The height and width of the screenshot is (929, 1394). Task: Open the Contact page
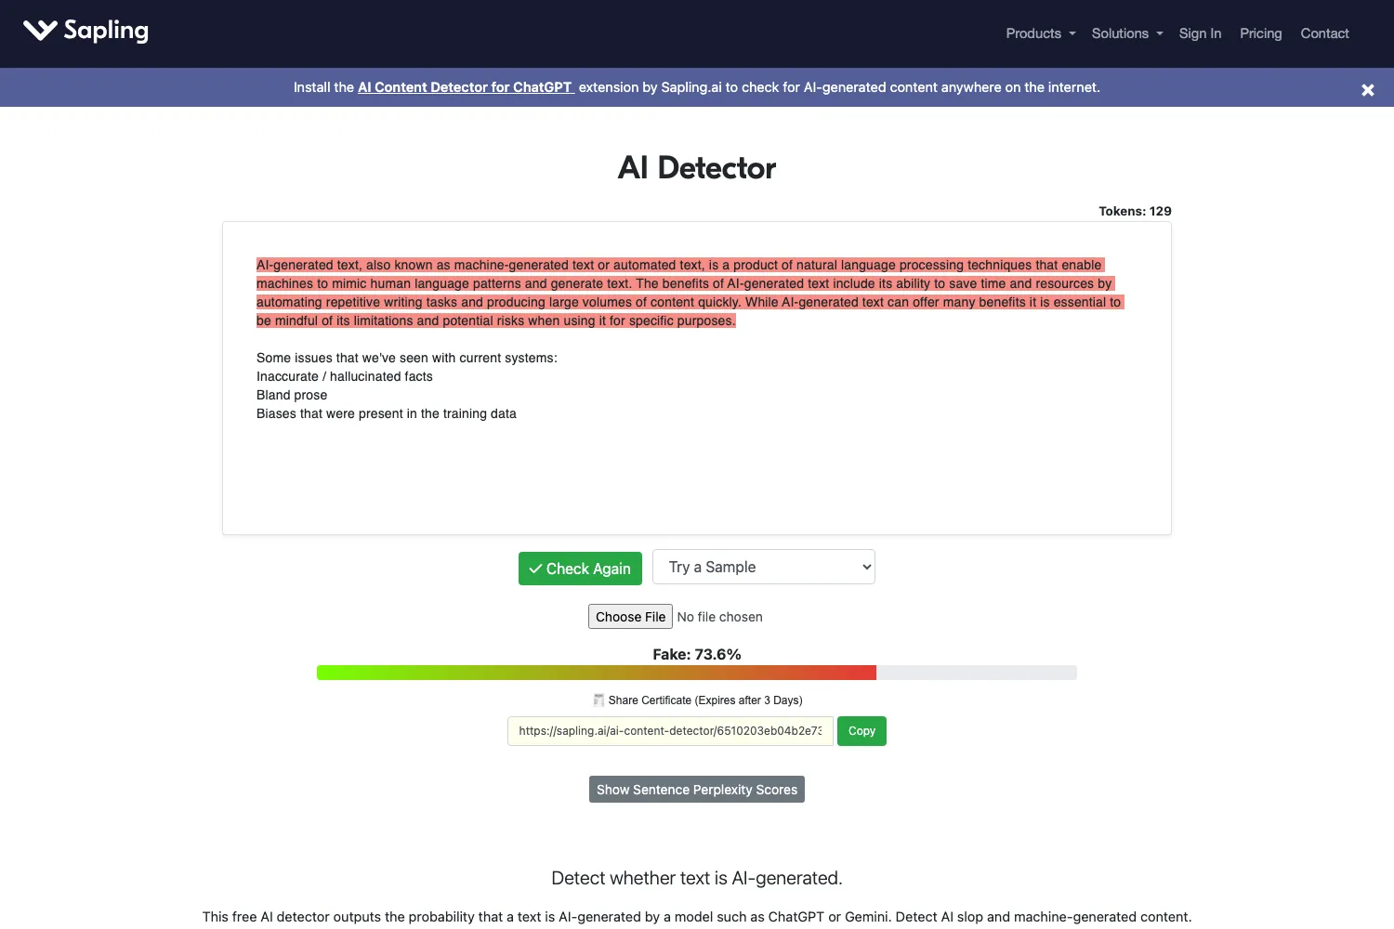(1324, 33)
